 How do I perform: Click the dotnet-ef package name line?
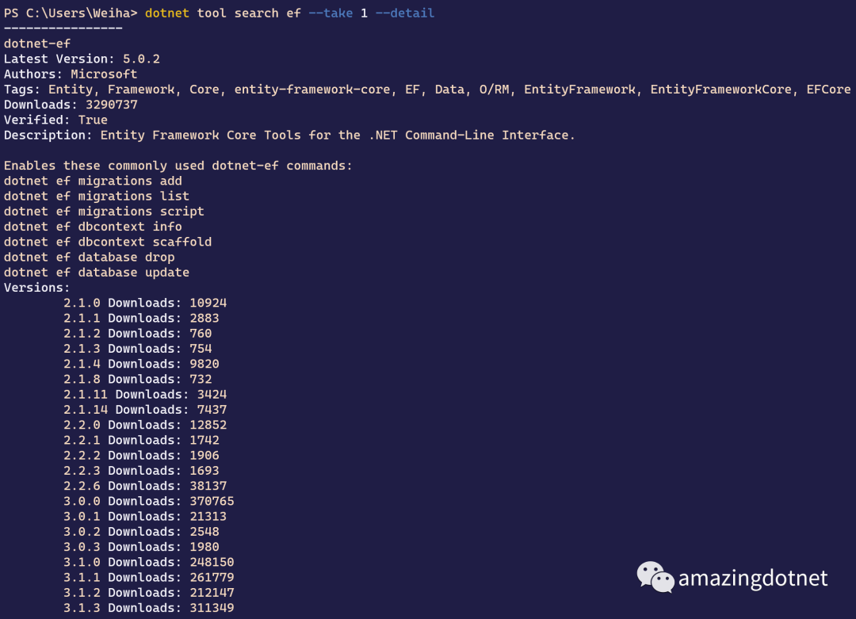coord(37,44)
